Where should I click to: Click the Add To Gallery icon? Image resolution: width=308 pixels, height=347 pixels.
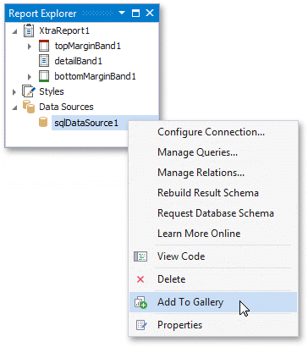[140, 302]
